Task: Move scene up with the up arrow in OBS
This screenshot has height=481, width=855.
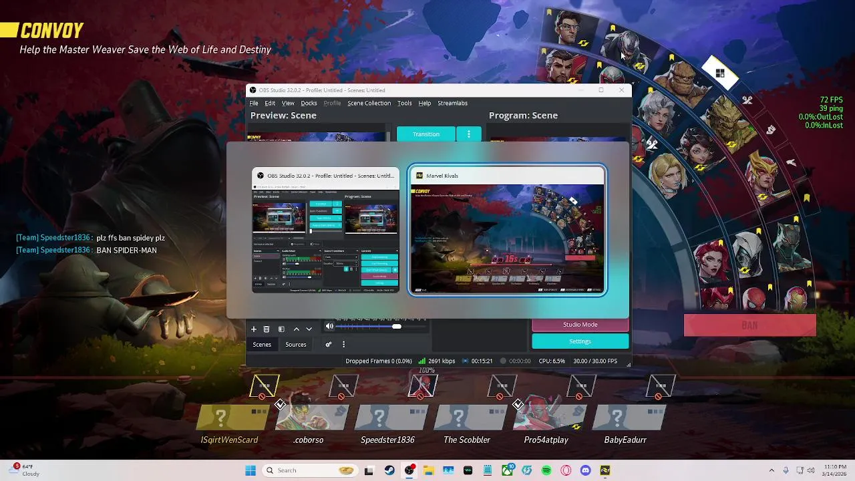Action: pos(297,329)
